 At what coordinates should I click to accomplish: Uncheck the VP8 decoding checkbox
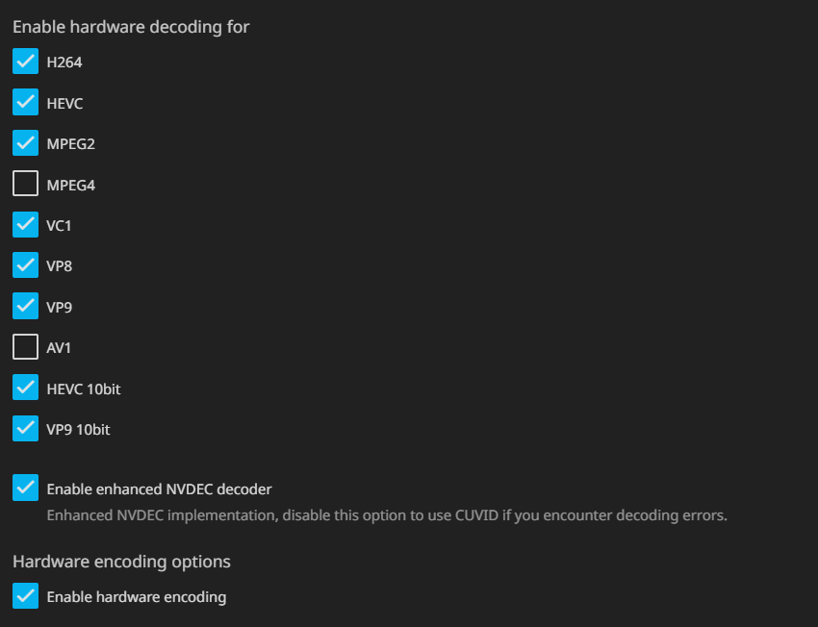pyautogui.click(x=25, y=266)
